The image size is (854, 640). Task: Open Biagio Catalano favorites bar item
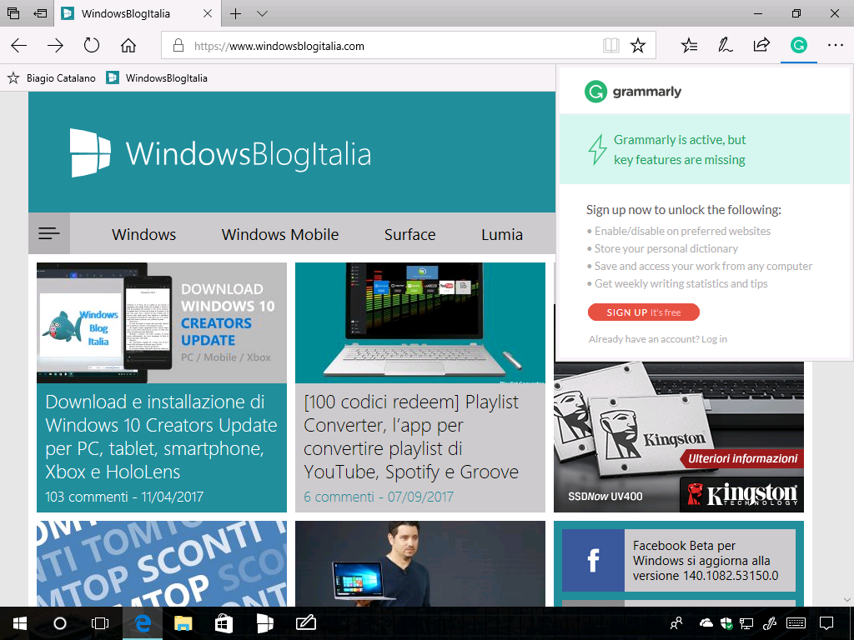pos(52,77)
